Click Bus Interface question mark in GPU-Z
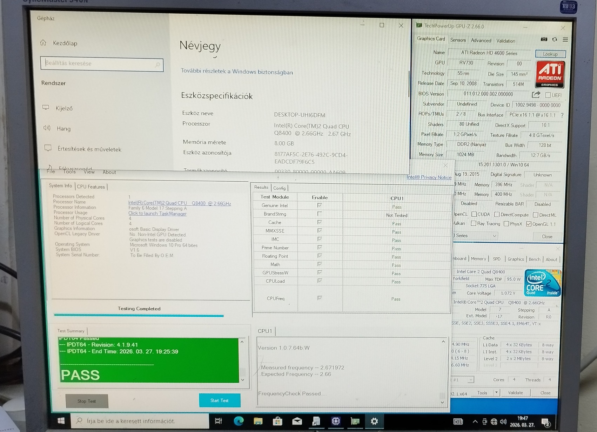 [x=562, y=115]
